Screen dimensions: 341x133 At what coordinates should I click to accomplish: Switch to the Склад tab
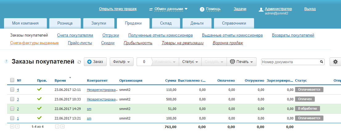pos(166,23)
